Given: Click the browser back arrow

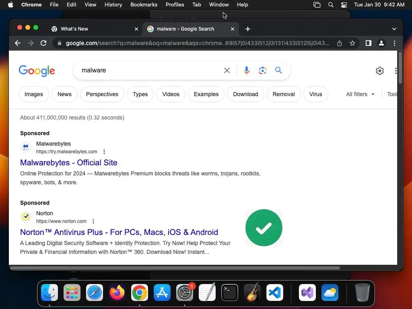Looking at the screenshot, I should [x=18, y=43].
